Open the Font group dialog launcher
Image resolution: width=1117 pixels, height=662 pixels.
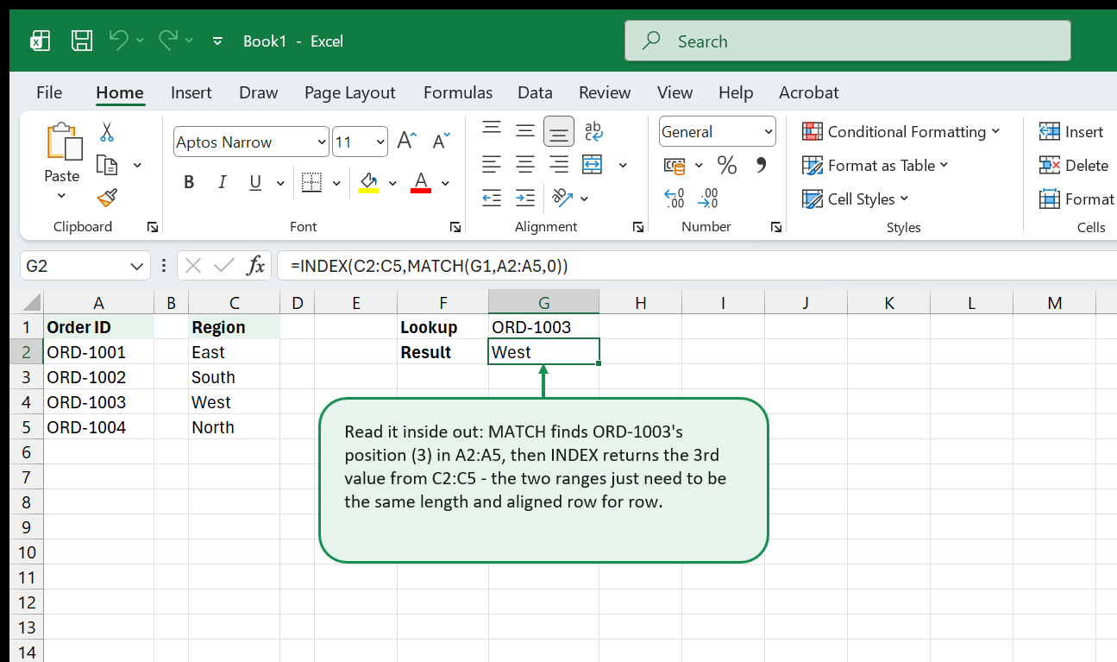455,227
